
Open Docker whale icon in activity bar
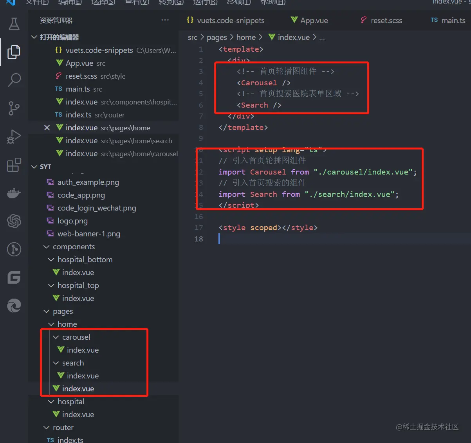click(x=14, y=193)
